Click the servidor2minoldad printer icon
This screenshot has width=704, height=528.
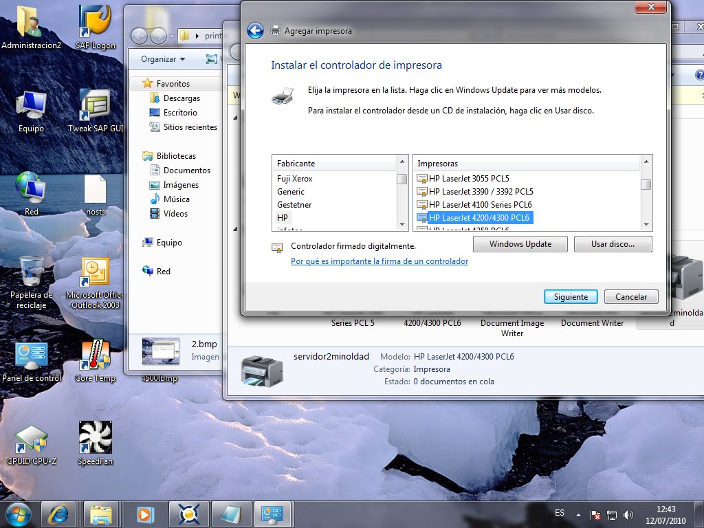coord(261,366)
